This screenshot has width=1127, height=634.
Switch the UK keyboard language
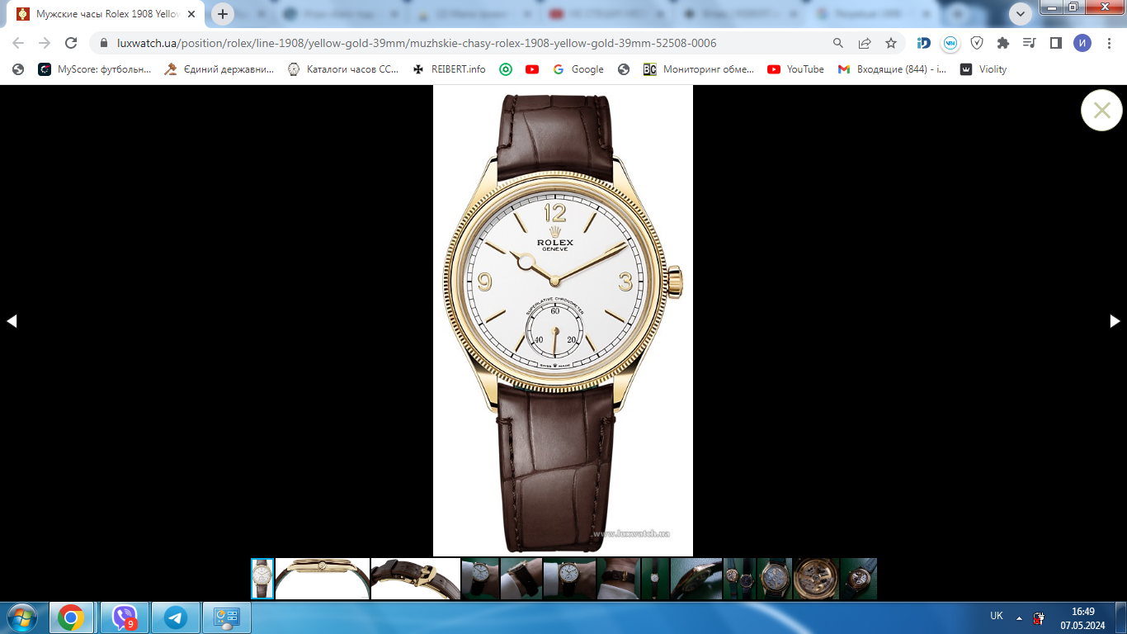(x=997, y=616)
